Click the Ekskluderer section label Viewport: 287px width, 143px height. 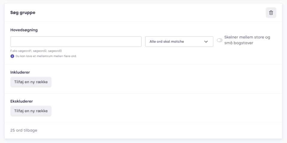click(x=22, y=101)
